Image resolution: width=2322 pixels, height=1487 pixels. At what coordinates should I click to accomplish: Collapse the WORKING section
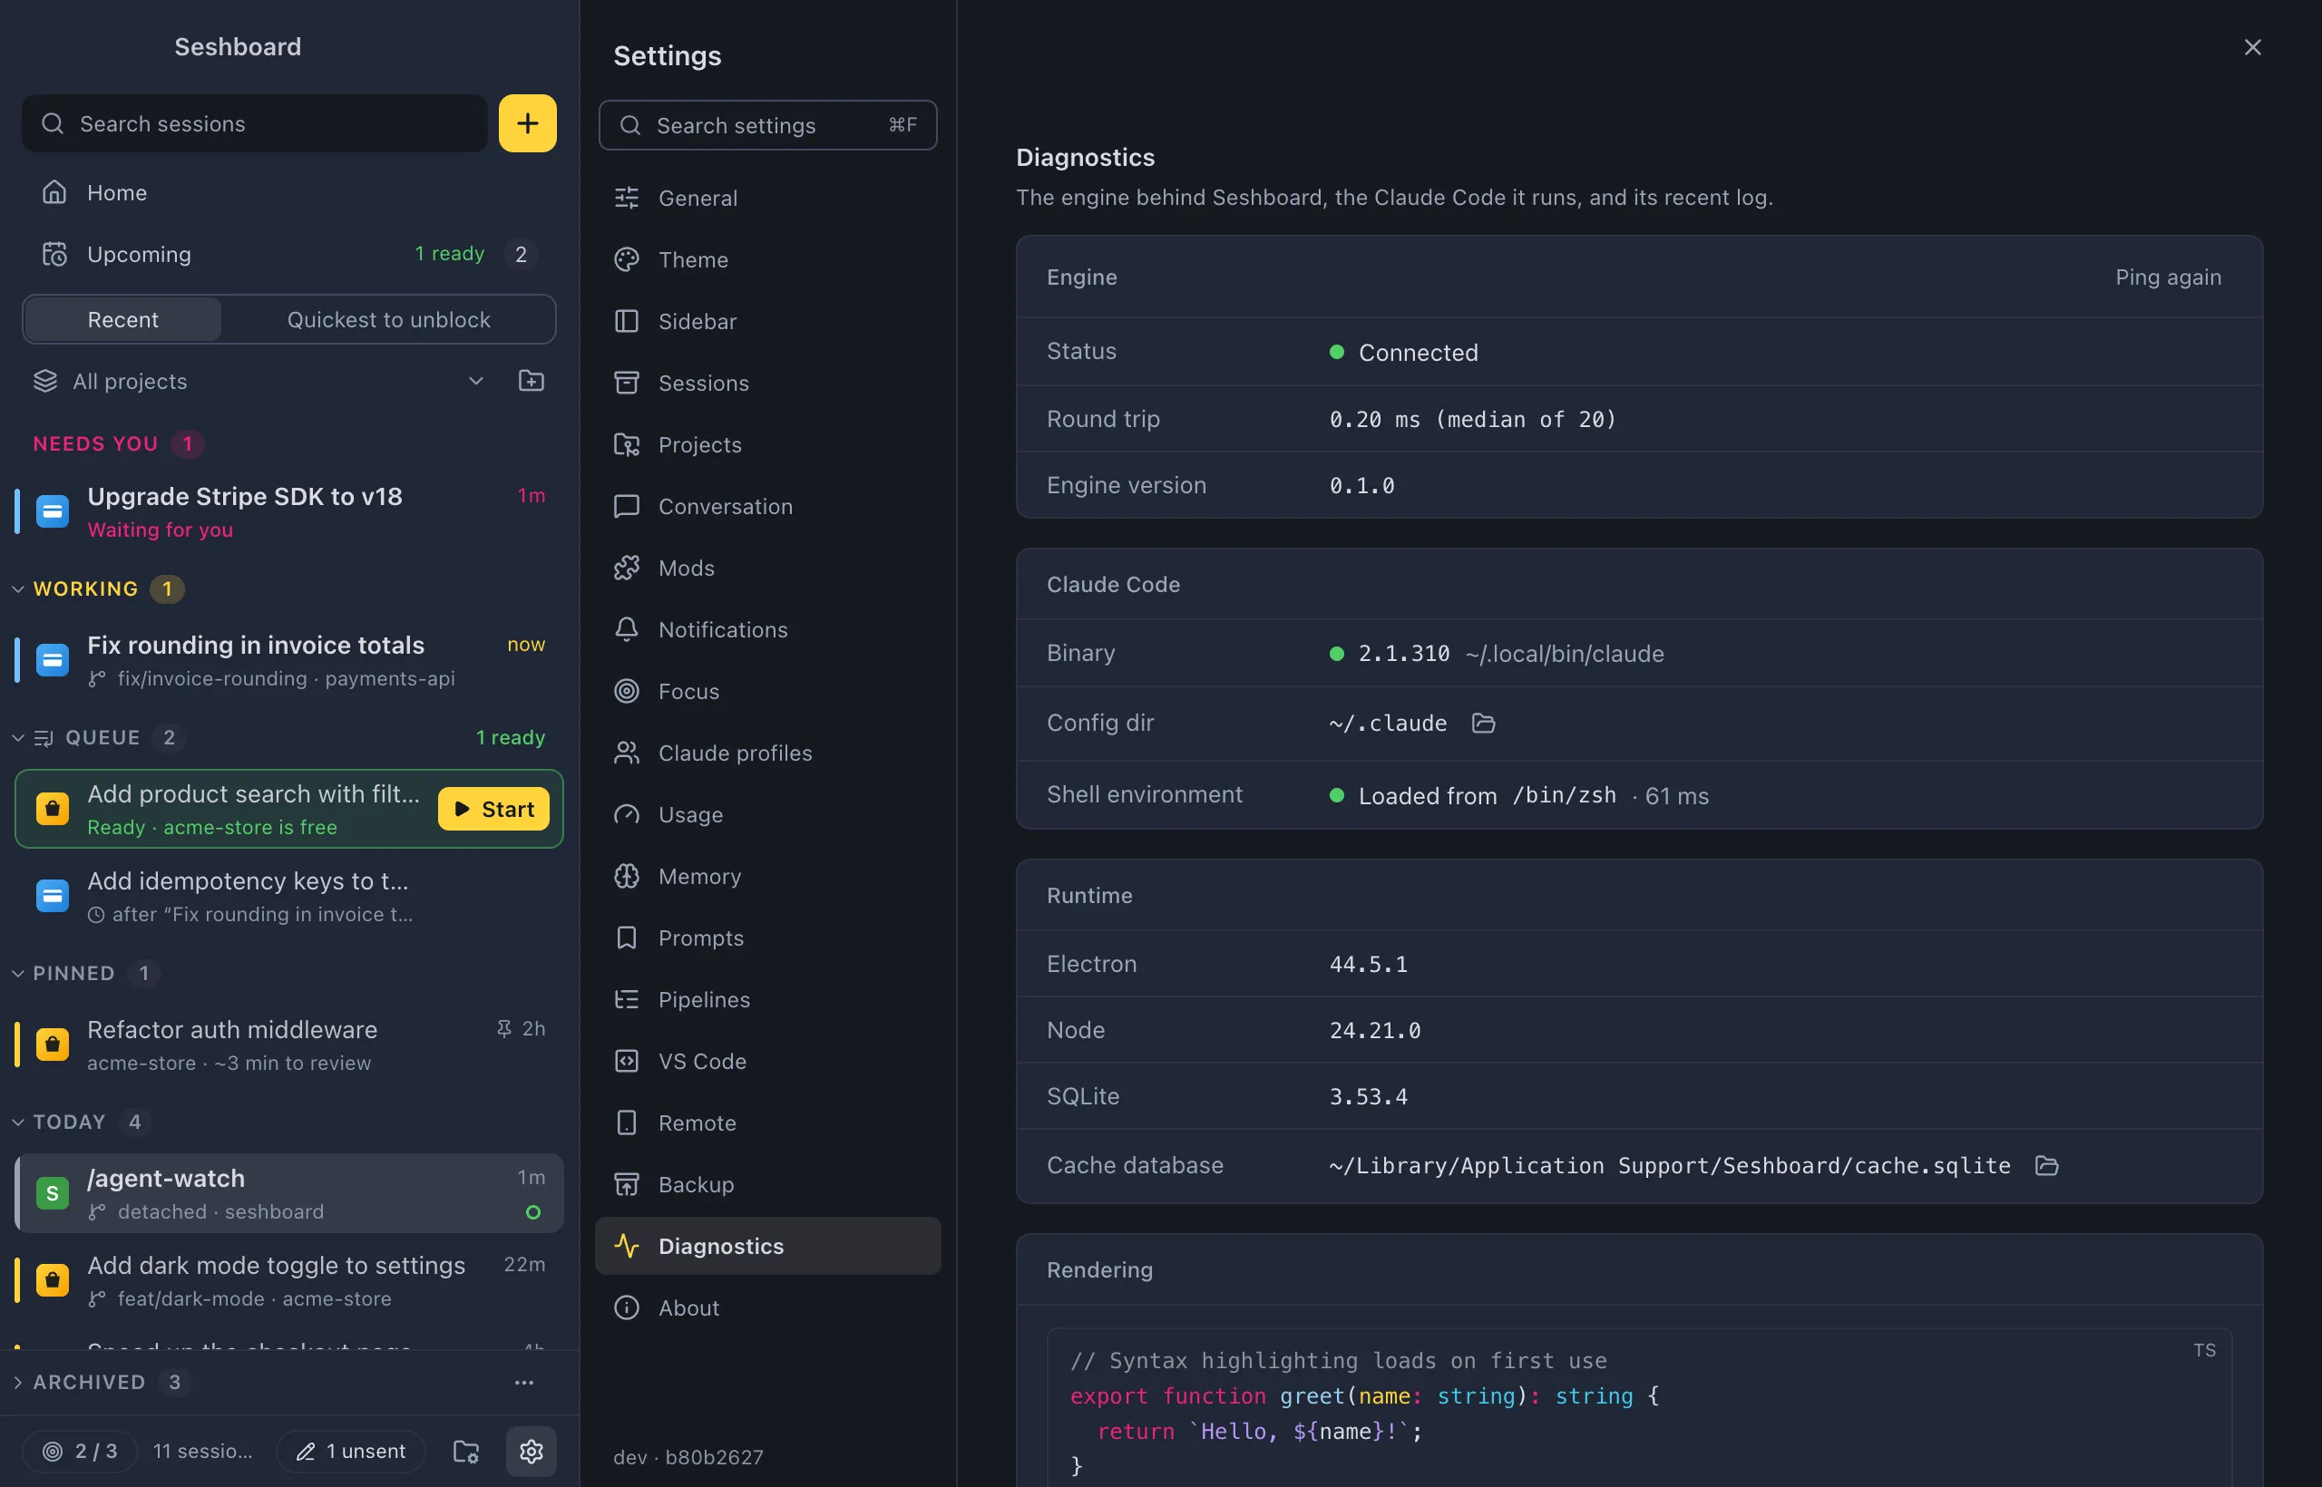18,588
